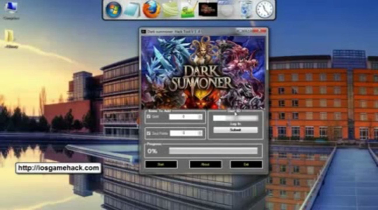The image size is (378, 210).
Task: Click the User ID input field
Action: point(235,118)
